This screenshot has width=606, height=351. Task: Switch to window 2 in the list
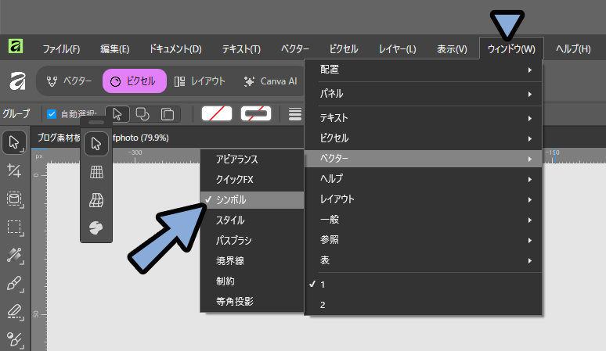coord(323,305)
